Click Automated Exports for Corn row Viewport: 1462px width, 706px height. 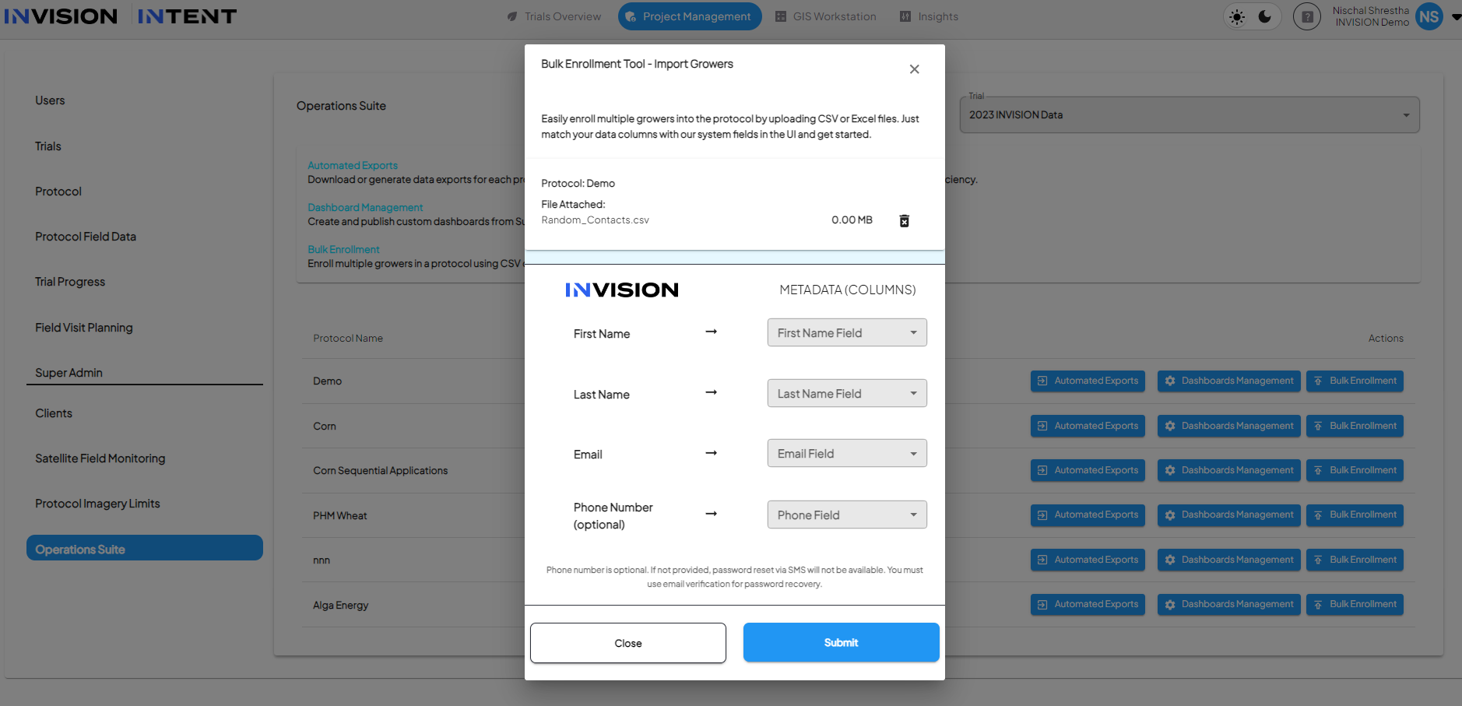click(1088, 426)
